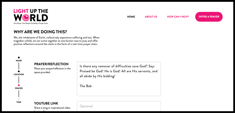Image resolution: width=235 pixels, height=113 pixels.
Task: Click the Name step label
Action: [x=19, y=61]
